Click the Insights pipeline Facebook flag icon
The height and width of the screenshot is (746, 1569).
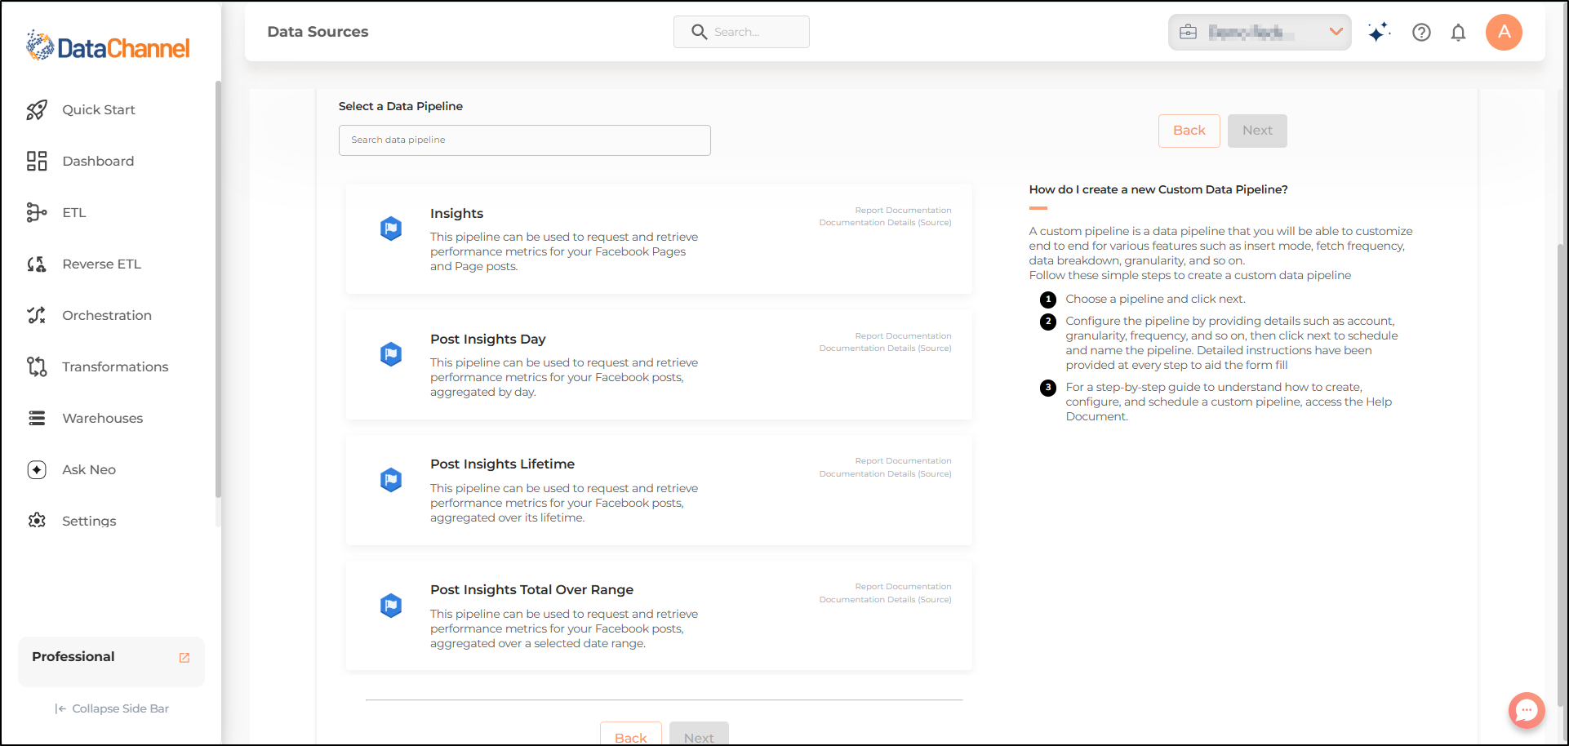391,229
